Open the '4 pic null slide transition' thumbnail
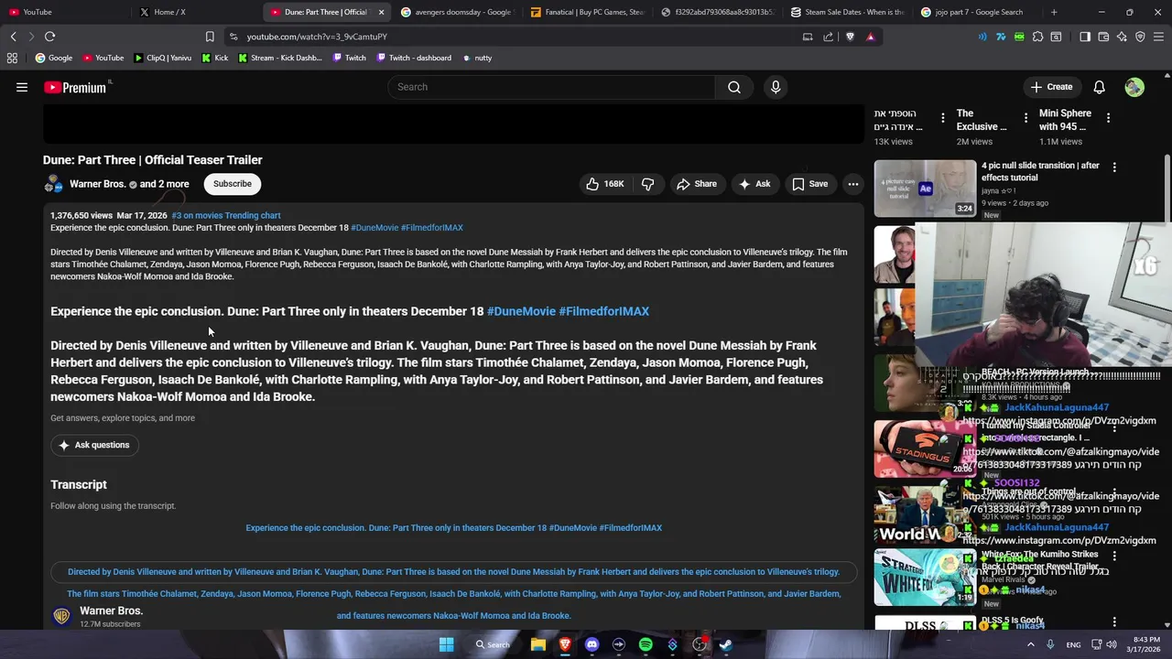This screenshot has height=659, width=1172. click(x=925, y=189)
